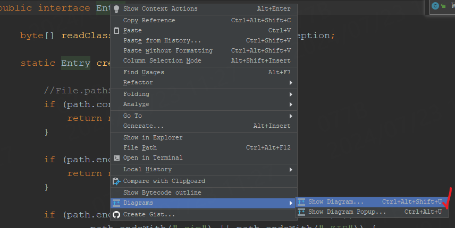Screen dimensions: 455x228
Task: Choose Create Gist...
Action: [204, 215]
